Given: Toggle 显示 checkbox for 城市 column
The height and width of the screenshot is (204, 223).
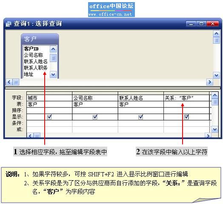Looking at the screenshot, I should 49,117.
